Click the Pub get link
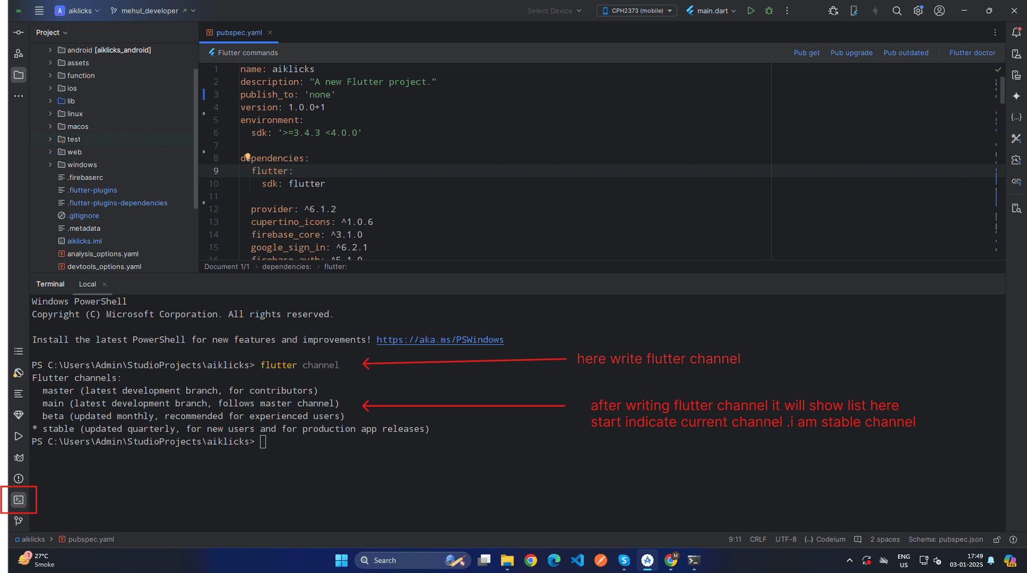Screen dimensions: 1027x573 806,53
